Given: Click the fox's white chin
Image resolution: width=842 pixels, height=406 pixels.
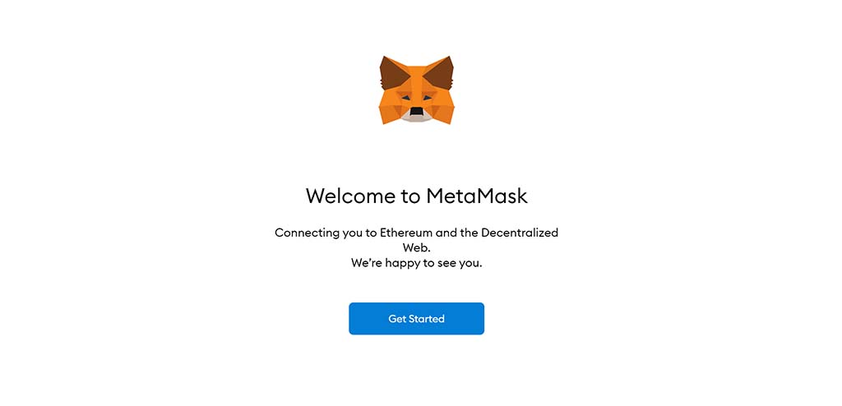Looking at the screenshot, I should point(417,118).
